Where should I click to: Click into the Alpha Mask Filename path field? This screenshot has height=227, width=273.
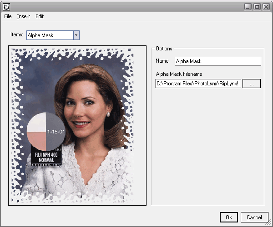tap(198, 84)
